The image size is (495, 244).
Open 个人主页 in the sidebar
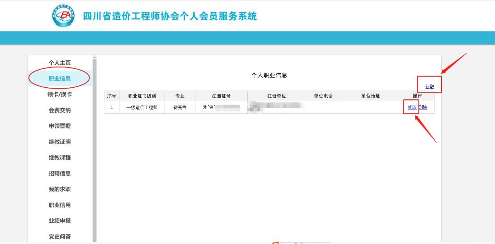click(x=60, y=63)
